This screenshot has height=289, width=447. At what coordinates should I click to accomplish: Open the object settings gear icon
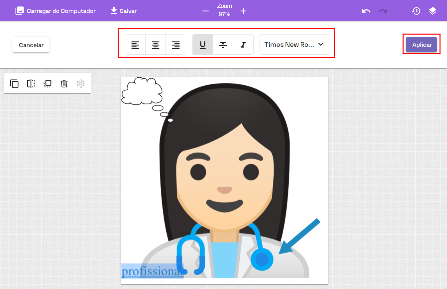point(81,84)
